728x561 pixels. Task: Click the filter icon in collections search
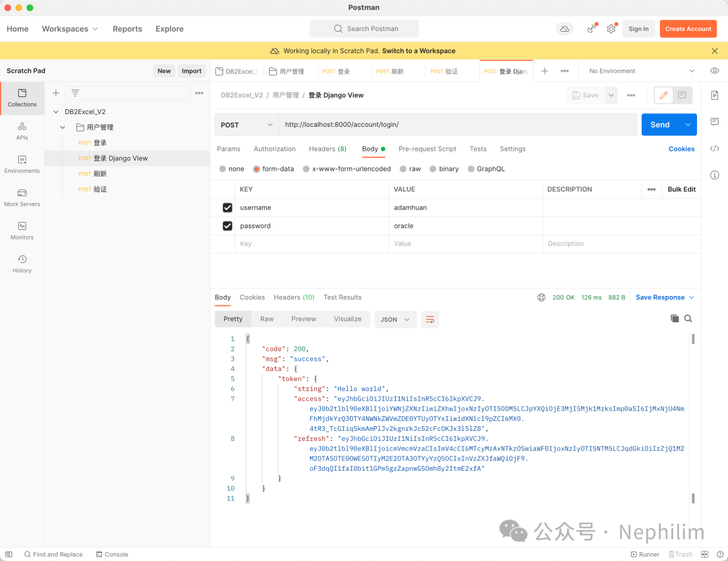click(75, 93)
